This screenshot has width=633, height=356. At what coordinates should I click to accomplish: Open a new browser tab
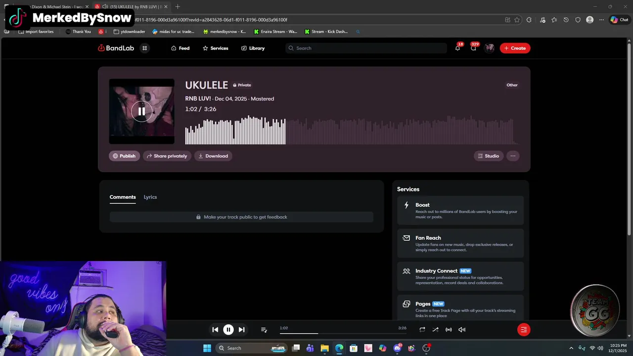click(178, 6)
